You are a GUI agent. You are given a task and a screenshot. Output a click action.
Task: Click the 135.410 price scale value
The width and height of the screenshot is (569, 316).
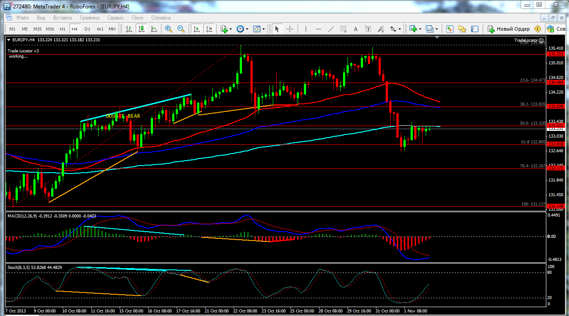557,48
